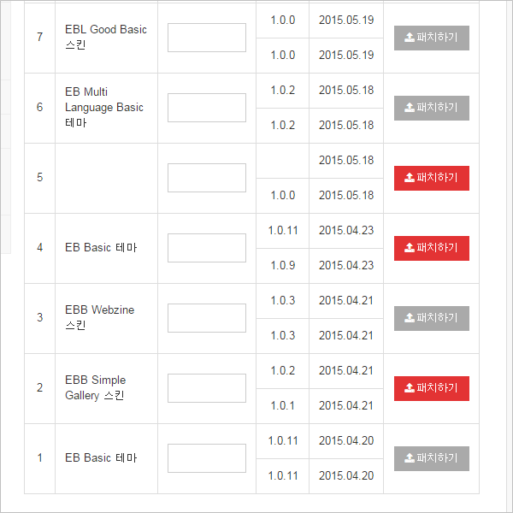Click the 패치하기 button for EBL Good Basic 스킨

432,38
